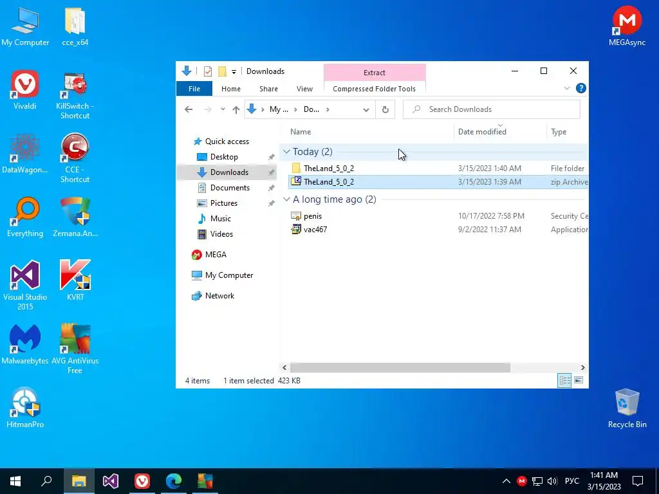
Task: Open MEGA tray icon in taskbar
Action: pyautogui.click(x=521, y=481)
